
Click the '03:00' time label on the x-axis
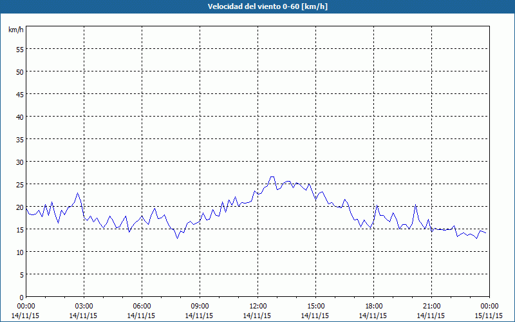point(84,307)
